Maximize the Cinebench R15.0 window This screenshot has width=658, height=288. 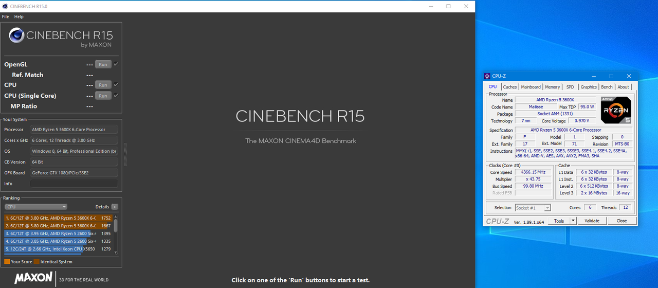click(x=448, y=6)
